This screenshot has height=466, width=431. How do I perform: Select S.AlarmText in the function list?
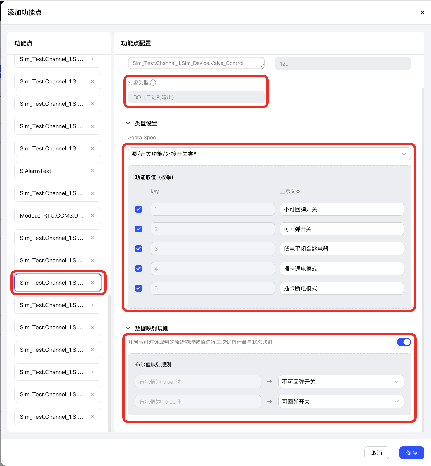click(58, 171)
